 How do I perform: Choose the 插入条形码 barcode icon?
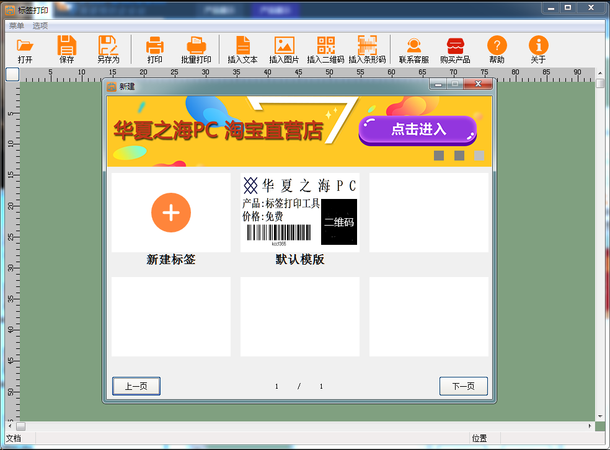[x=367, y=46]
